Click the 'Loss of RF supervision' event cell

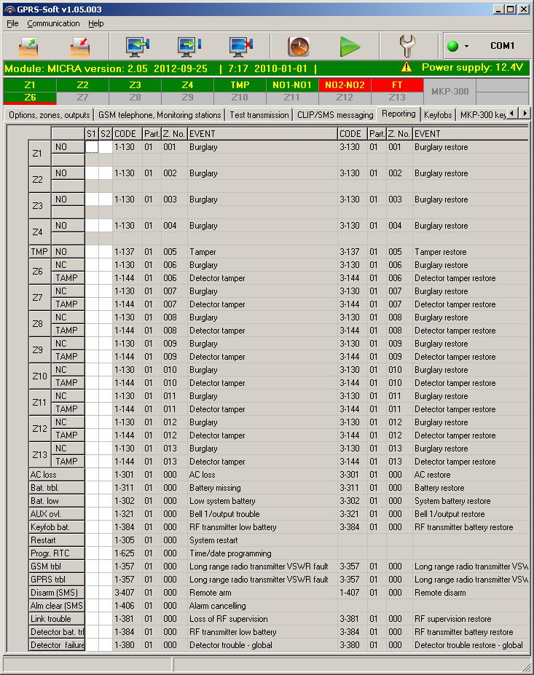pyautogui.click(x=262, y=619)
